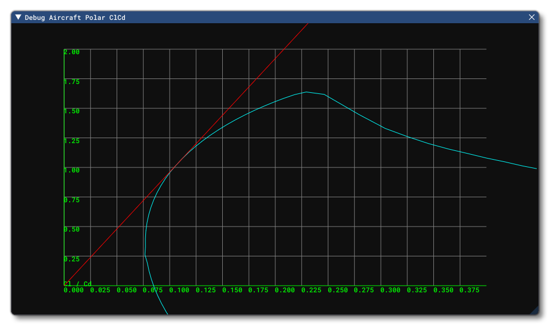Click the 1.00 vertical axis tick label
The height and width of the screenshot is (326, 550).
[x=72, y=170]
